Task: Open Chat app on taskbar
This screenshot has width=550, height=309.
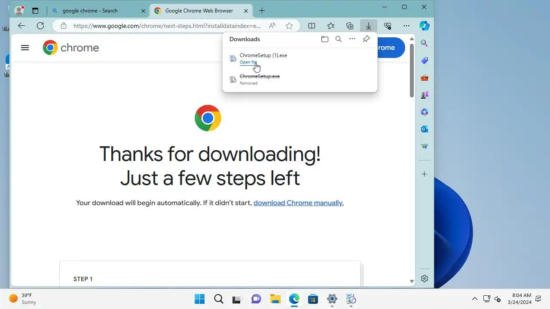Action: click(x=256, y=299)
